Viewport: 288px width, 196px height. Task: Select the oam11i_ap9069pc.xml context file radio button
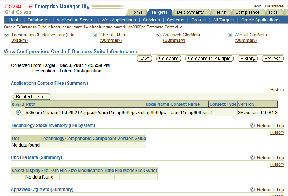[x=18, y=112]
